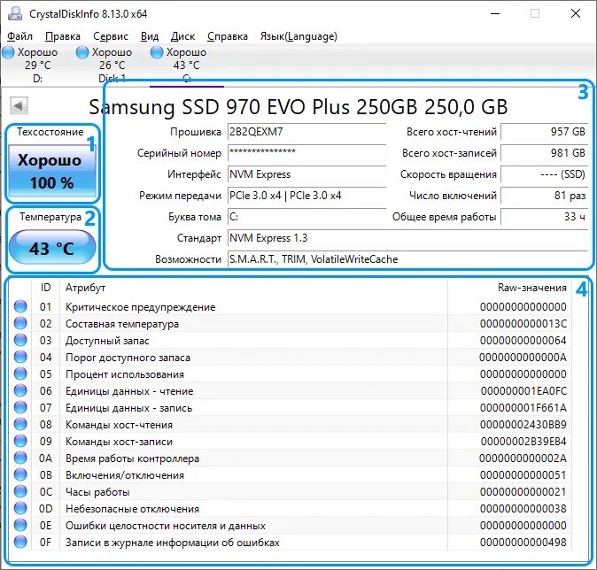Click the status orb for attribute 04

point(20,357)
